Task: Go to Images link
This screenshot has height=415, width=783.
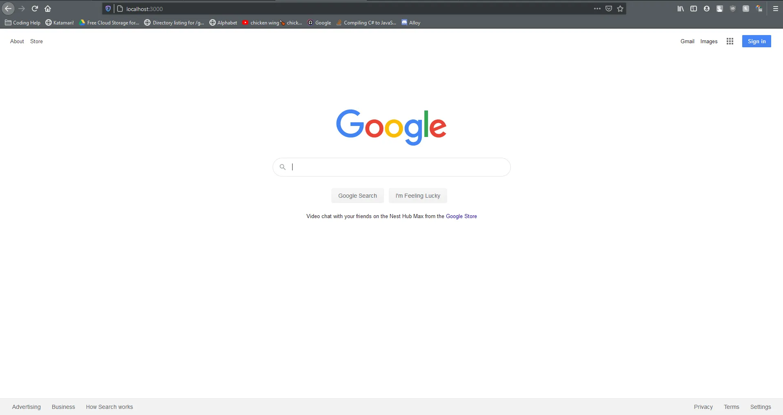Action: [x=709, y=41]
